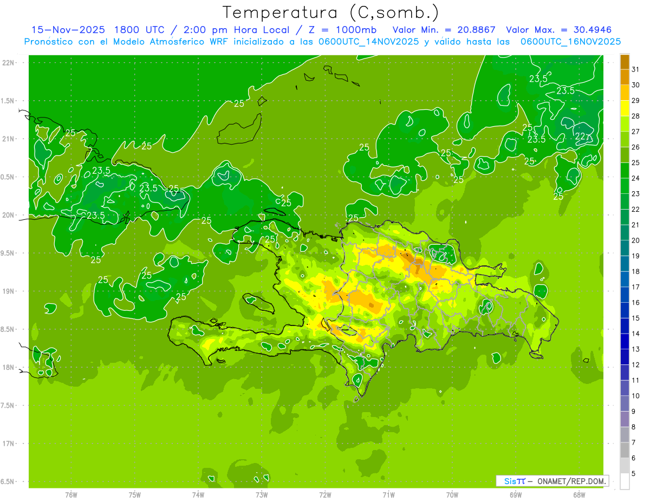This screenshot has height=502, width=650.
Task: Click the bright yellow swatch above legend value 28
Action: [x=625, y=108]
